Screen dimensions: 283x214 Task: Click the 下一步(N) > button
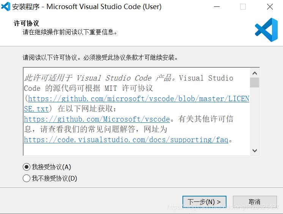pyautogui.click(x=204, y=202)
